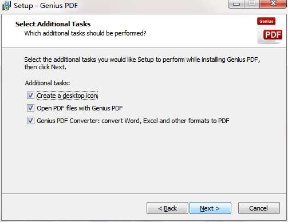Cancel the installation
Image resolution: width=288 pixels, height=222 pixels.
259,208
